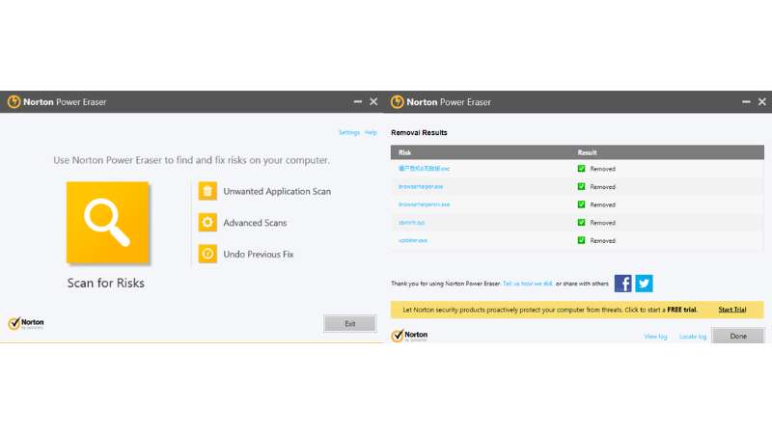Image resolution: width=772 pixels, height=434 pixels.
Task: Click Norton logo in left window footer
Action: [26, 323]
